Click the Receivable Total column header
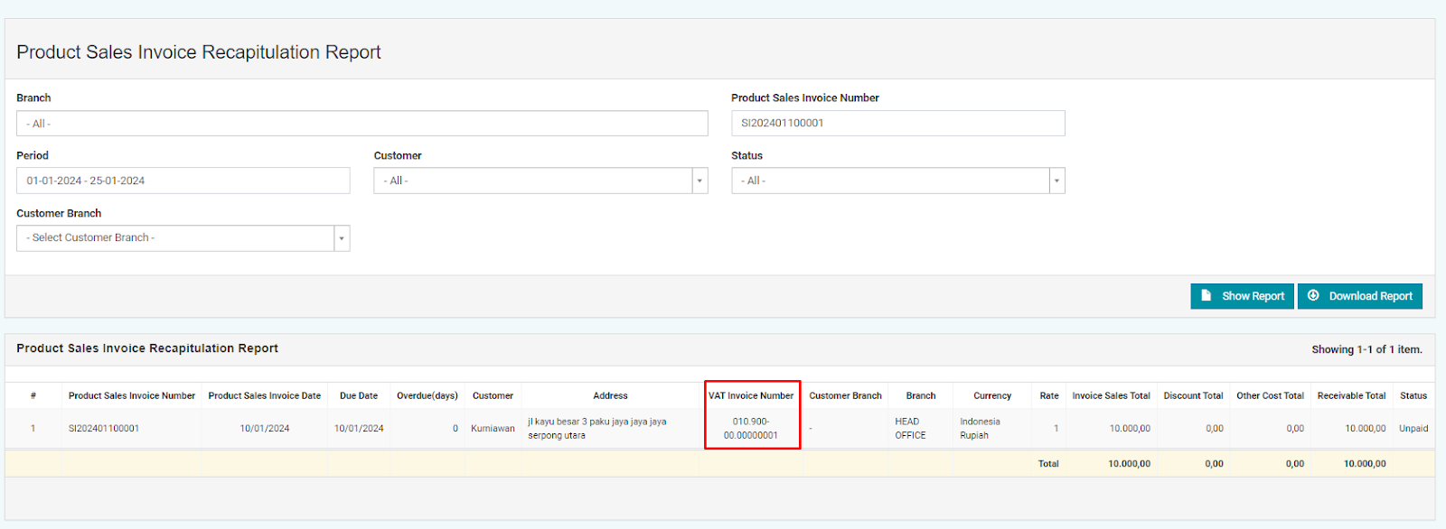Image resolution: width=1446 pixels, height=529 pixels. [x=1351, y=395]
